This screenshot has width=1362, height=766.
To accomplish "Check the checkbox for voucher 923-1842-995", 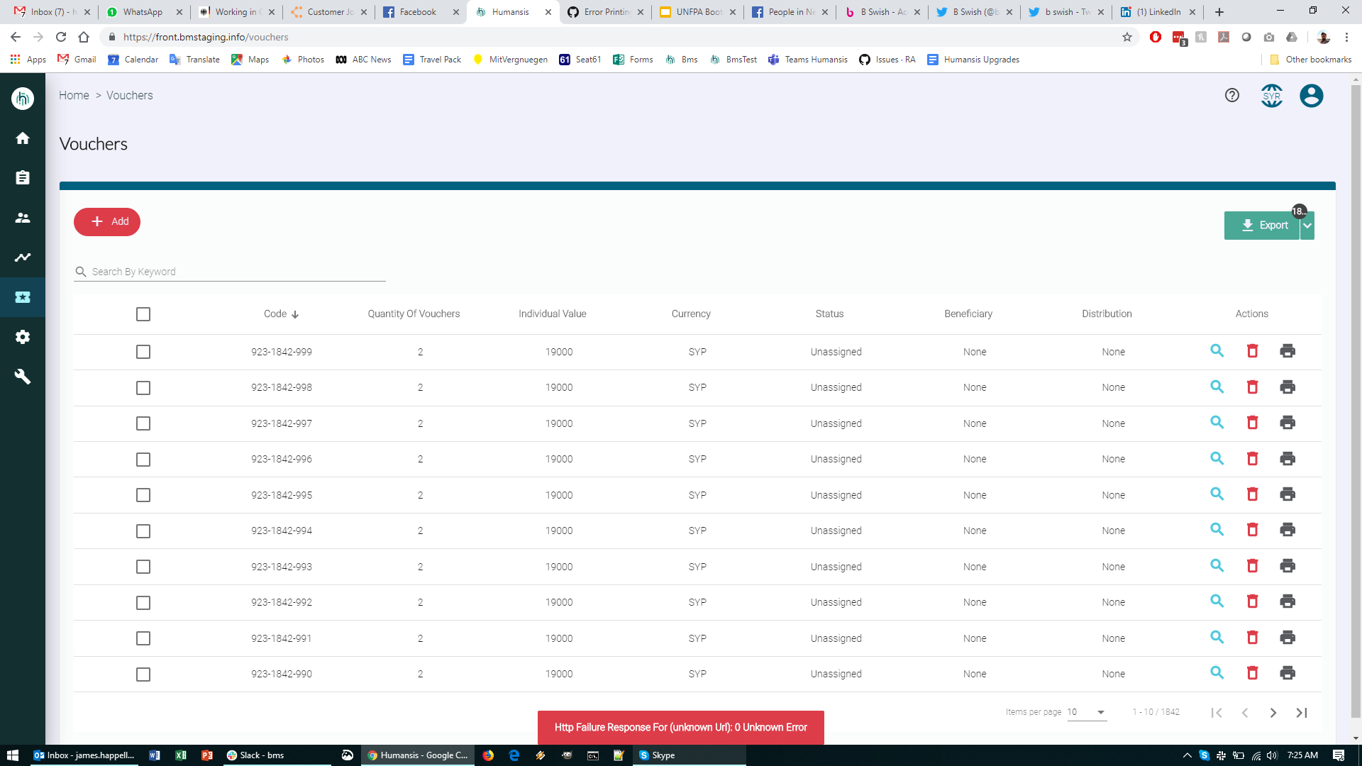I will (143, 495).
